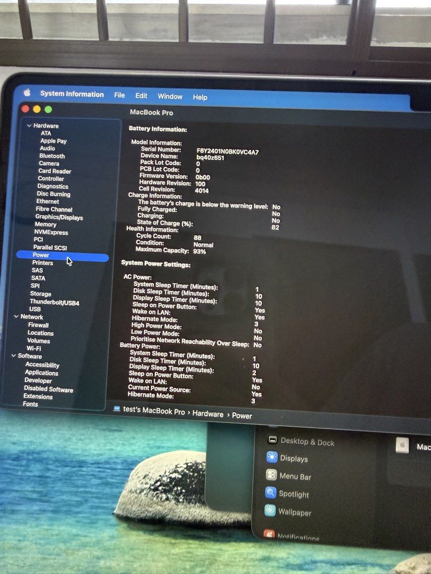Image resolution: width=431 pixels, height=574 pixels.
Task: Click the Maximum Capacity value 93%
Action: 200,251
